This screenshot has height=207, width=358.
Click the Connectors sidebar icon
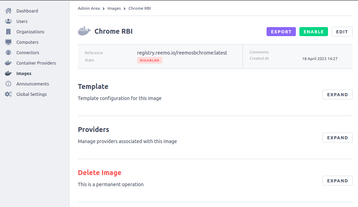[x=8, y=52]
